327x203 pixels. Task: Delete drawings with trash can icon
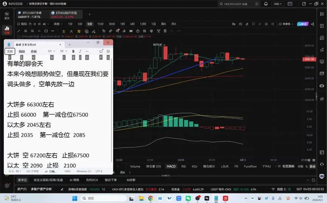[x=165, y=31]
